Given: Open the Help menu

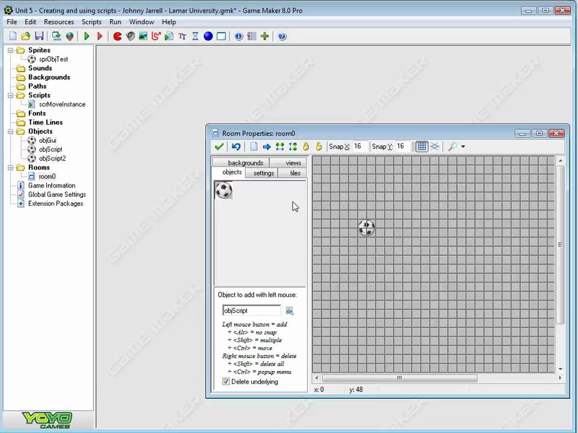Looking at the screenshot, I should [x=169, y=22].
